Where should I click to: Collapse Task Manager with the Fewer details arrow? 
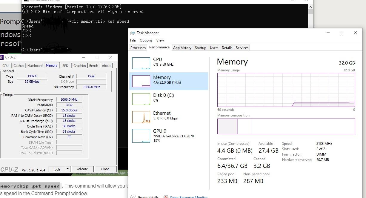coord(133,197)
